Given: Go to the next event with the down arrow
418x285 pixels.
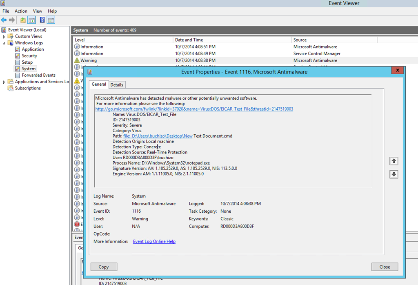Looking at the screenshot, I should pyautogui.click(x=394, y=174).
